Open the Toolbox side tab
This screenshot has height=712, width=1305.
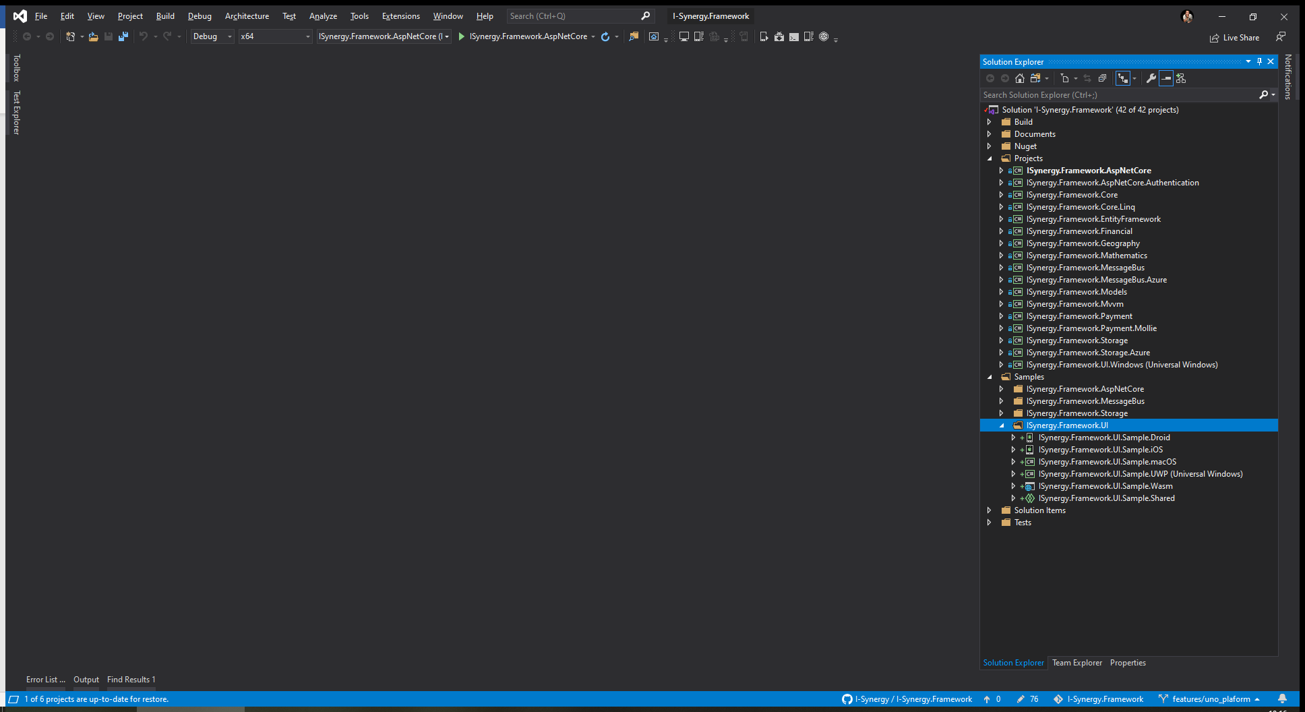coord(17,68)
